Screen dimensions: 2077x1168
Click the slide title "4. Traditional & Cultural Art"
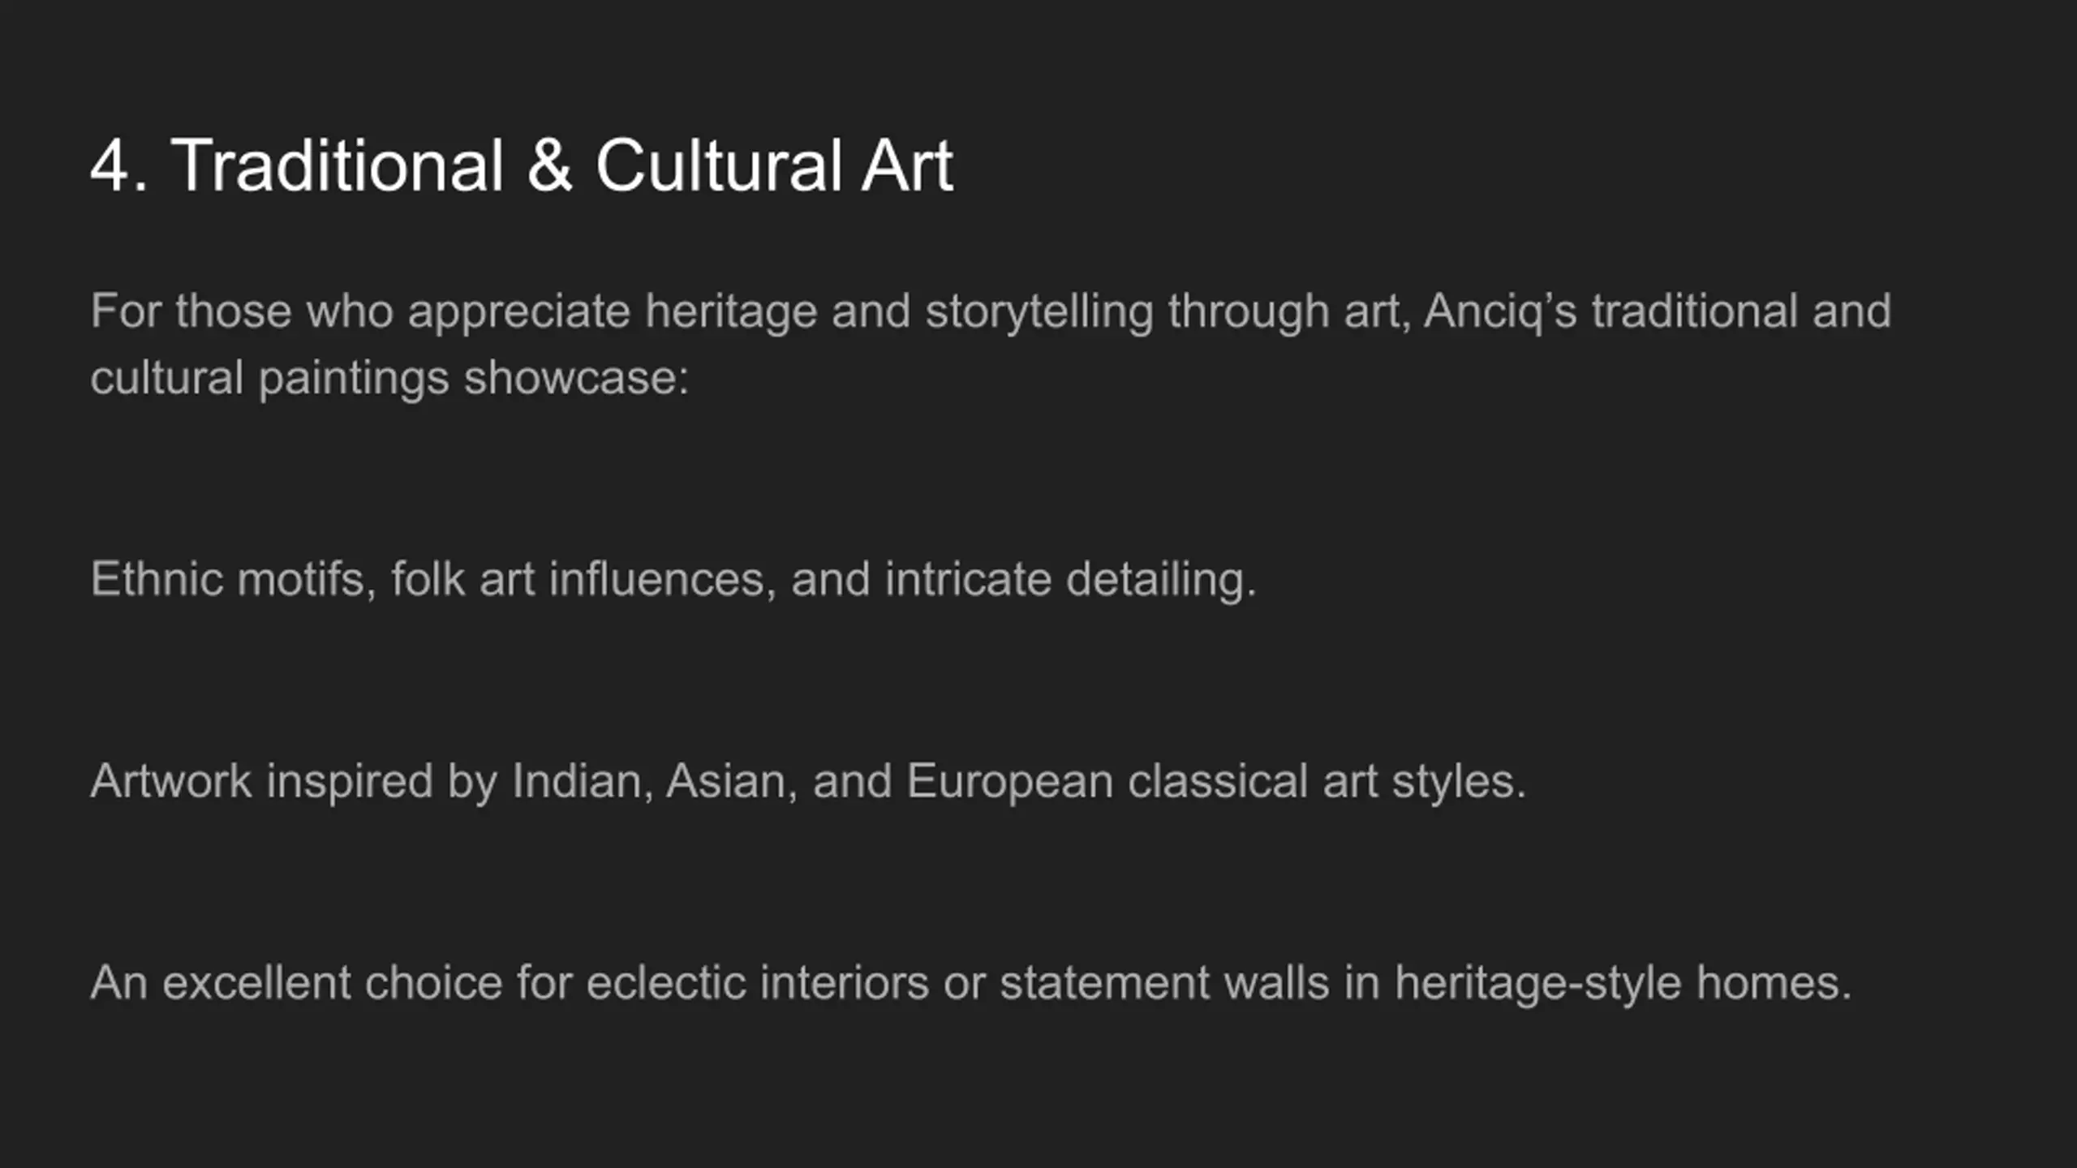tap(521, 165)
